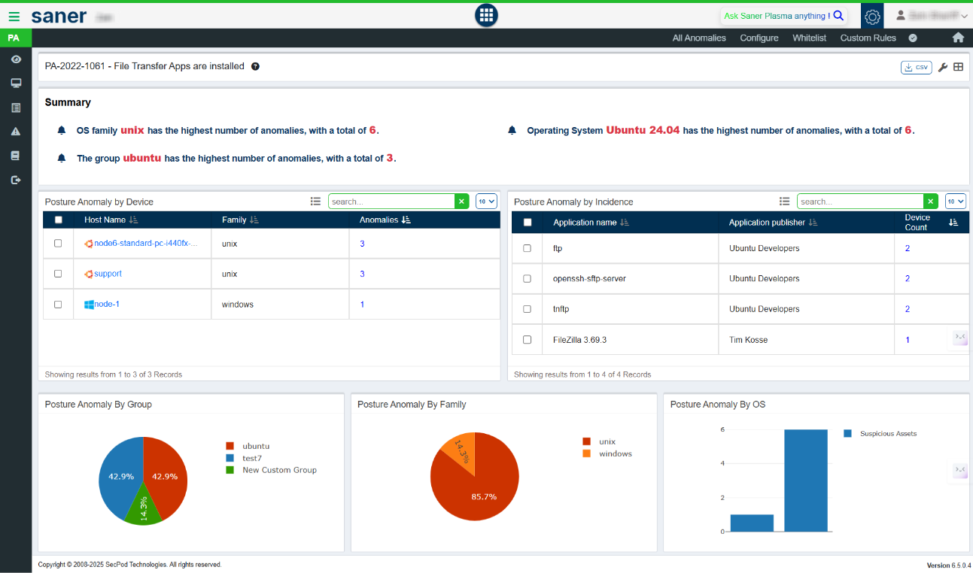Open the All Anomalies menu
Image resolution: width=973 pixels, height=573 pixels.
pyautogui.click(x=699, y=38)
